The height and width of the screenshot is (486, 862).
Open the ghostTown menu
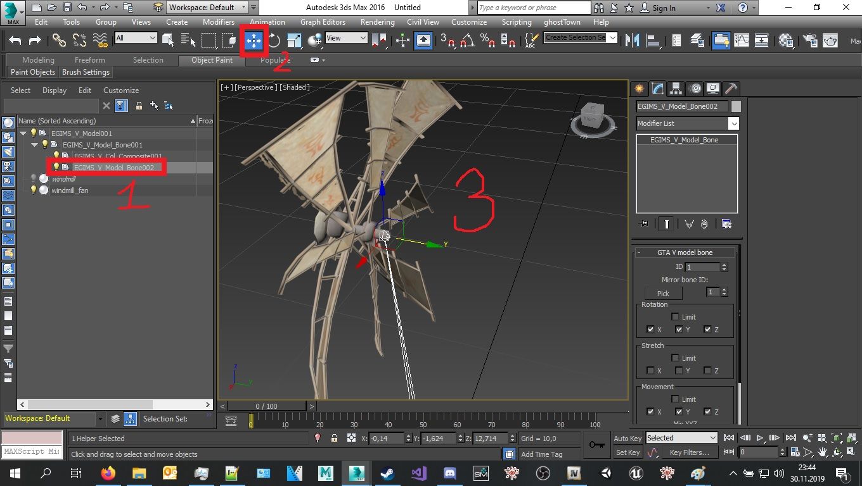[562, 22]
